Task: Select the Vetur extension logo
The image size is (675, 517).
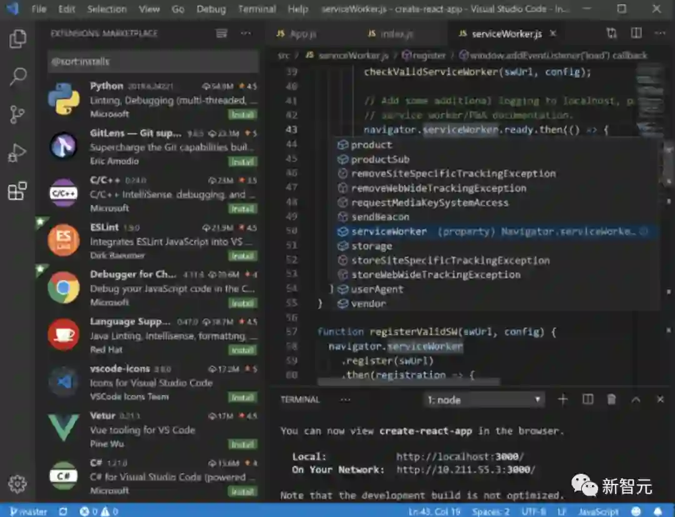Action: click(x=64, y=428)
